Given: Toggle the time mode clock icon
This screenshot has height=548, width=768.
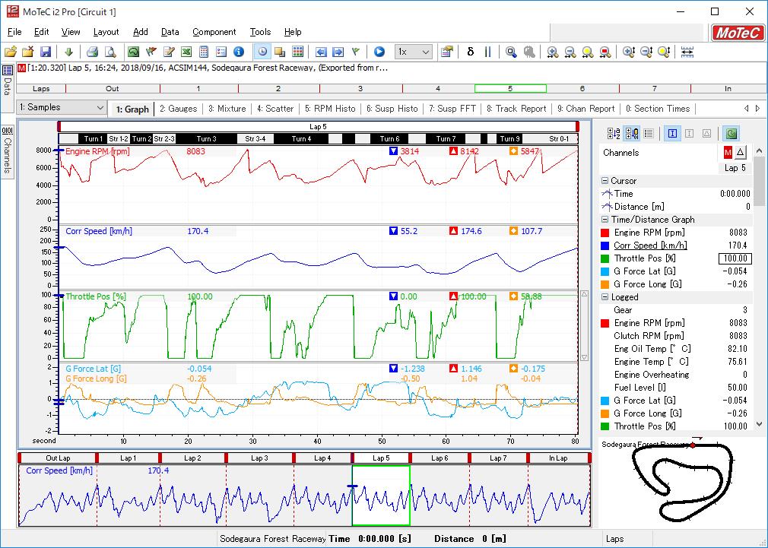Looking at the screenshot, I should click(262, 52).
